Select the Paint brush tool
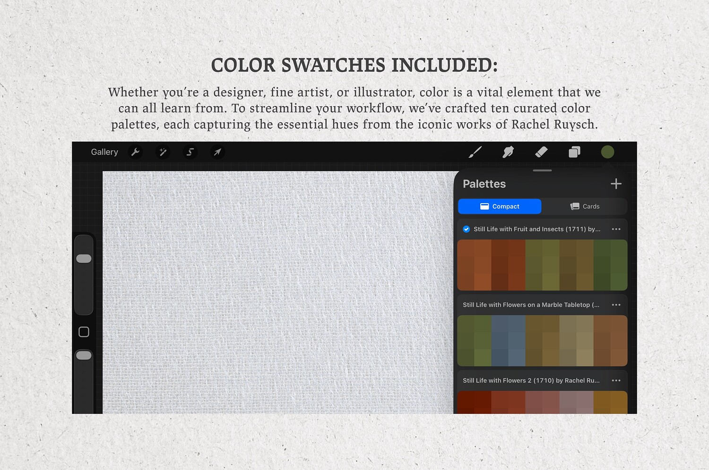Image resolution: width=709 pixels, height=470 pixels. [x=475, y=152]
